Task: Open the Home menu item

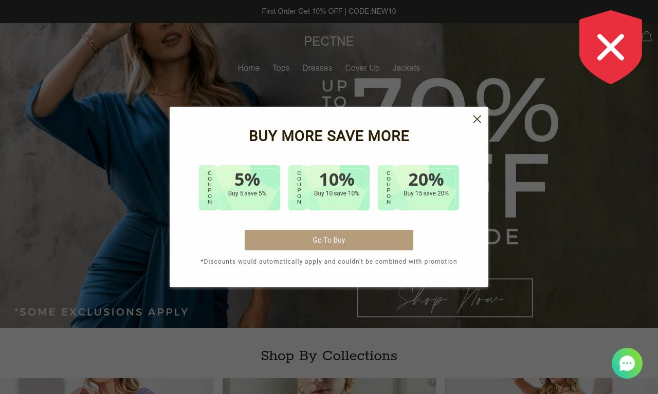Action: [249, 68]
